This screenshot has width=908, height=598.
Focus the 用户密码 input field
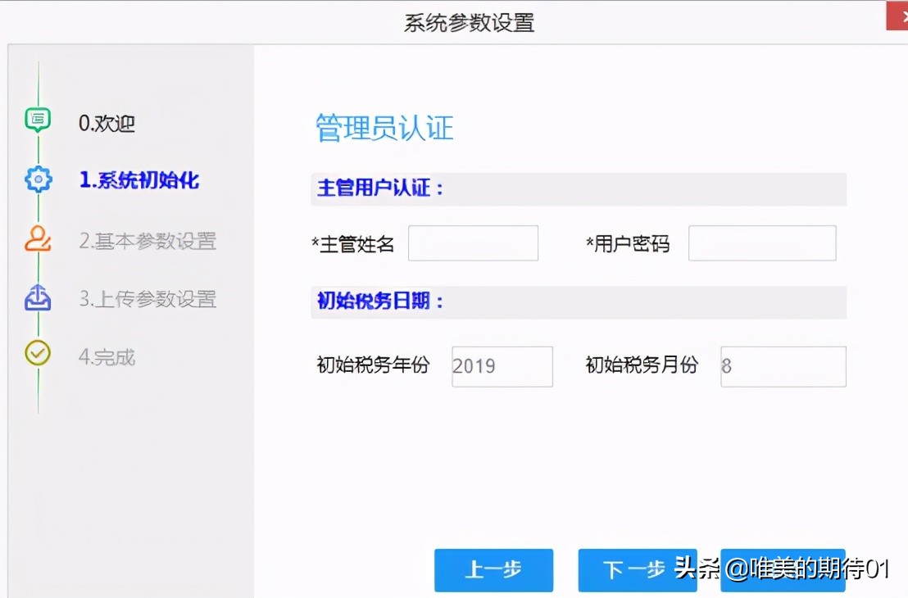762,243
